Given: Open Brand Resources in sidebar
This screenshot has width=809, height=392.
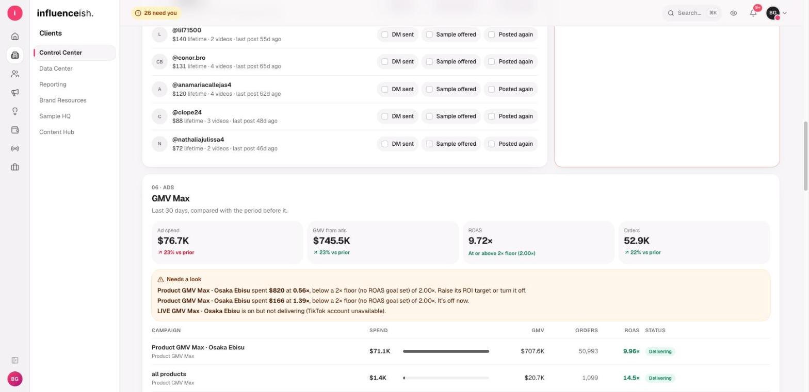Looking at the screenshot, I should pos(63,100).
